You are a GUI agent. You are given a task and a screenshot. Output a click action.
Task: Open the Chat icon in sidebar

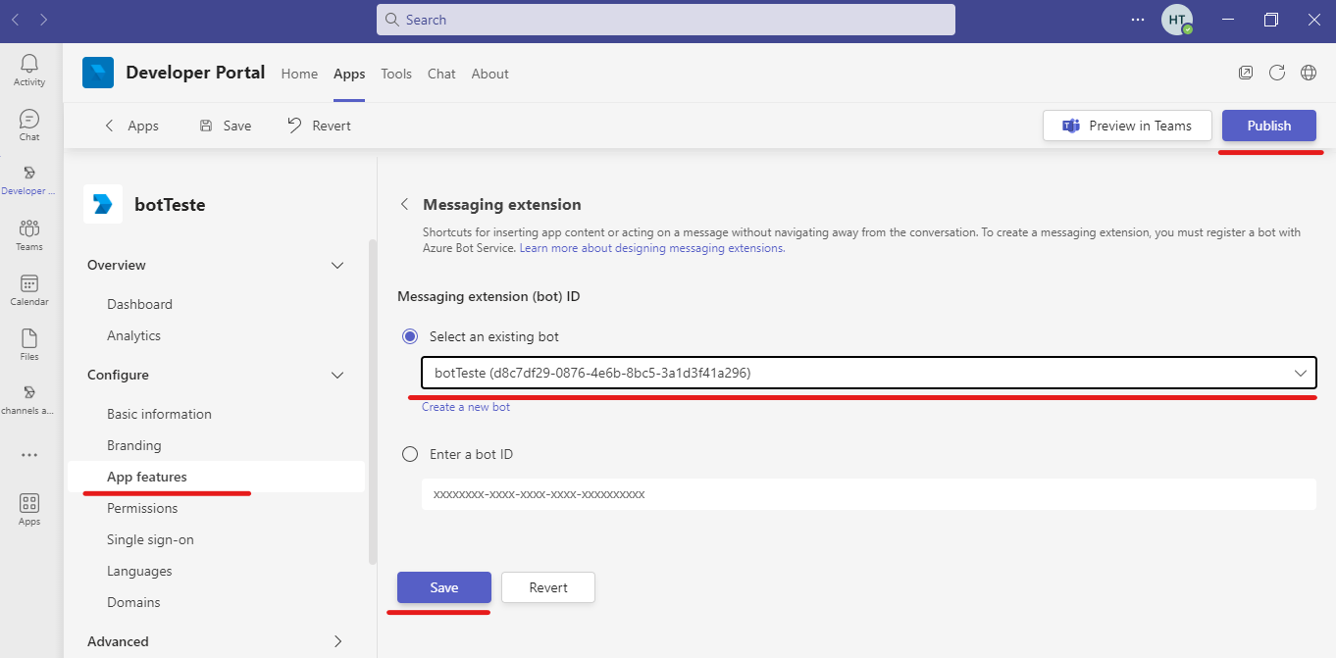29,120
